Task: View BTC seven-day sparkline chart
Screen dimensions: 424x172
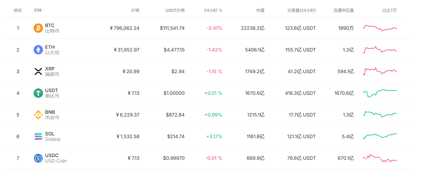Action: (x=380, y=28)
